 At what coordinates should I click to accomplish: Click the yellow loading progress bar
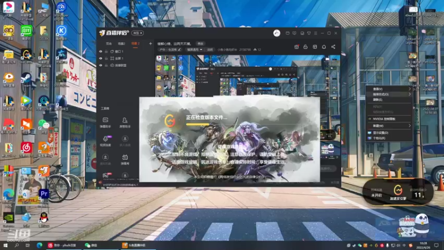(x=198, y=124)
